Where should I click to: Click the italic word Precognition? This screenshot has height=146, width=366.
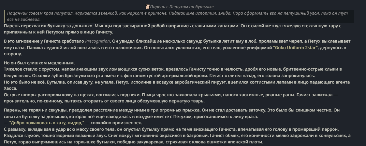pos(97,41)
